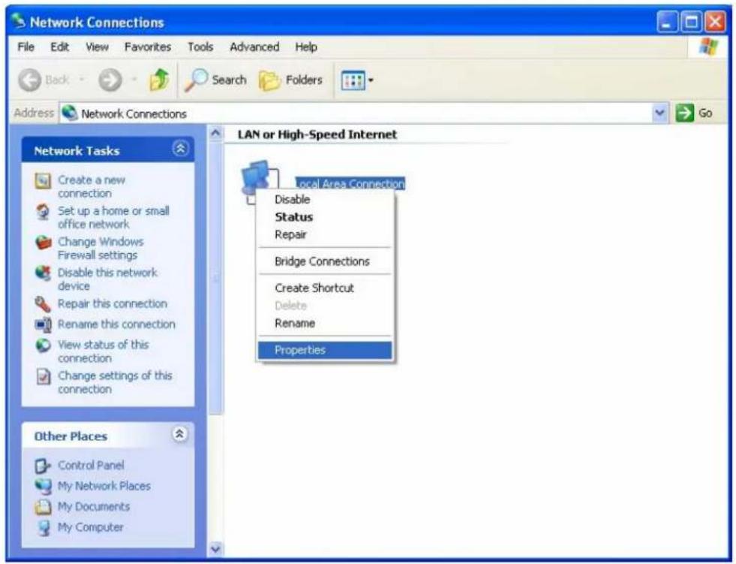The width and height of the screenshot is (736, 564).
Task: Click the Back arrow toolbar icon
Action: 30,80
